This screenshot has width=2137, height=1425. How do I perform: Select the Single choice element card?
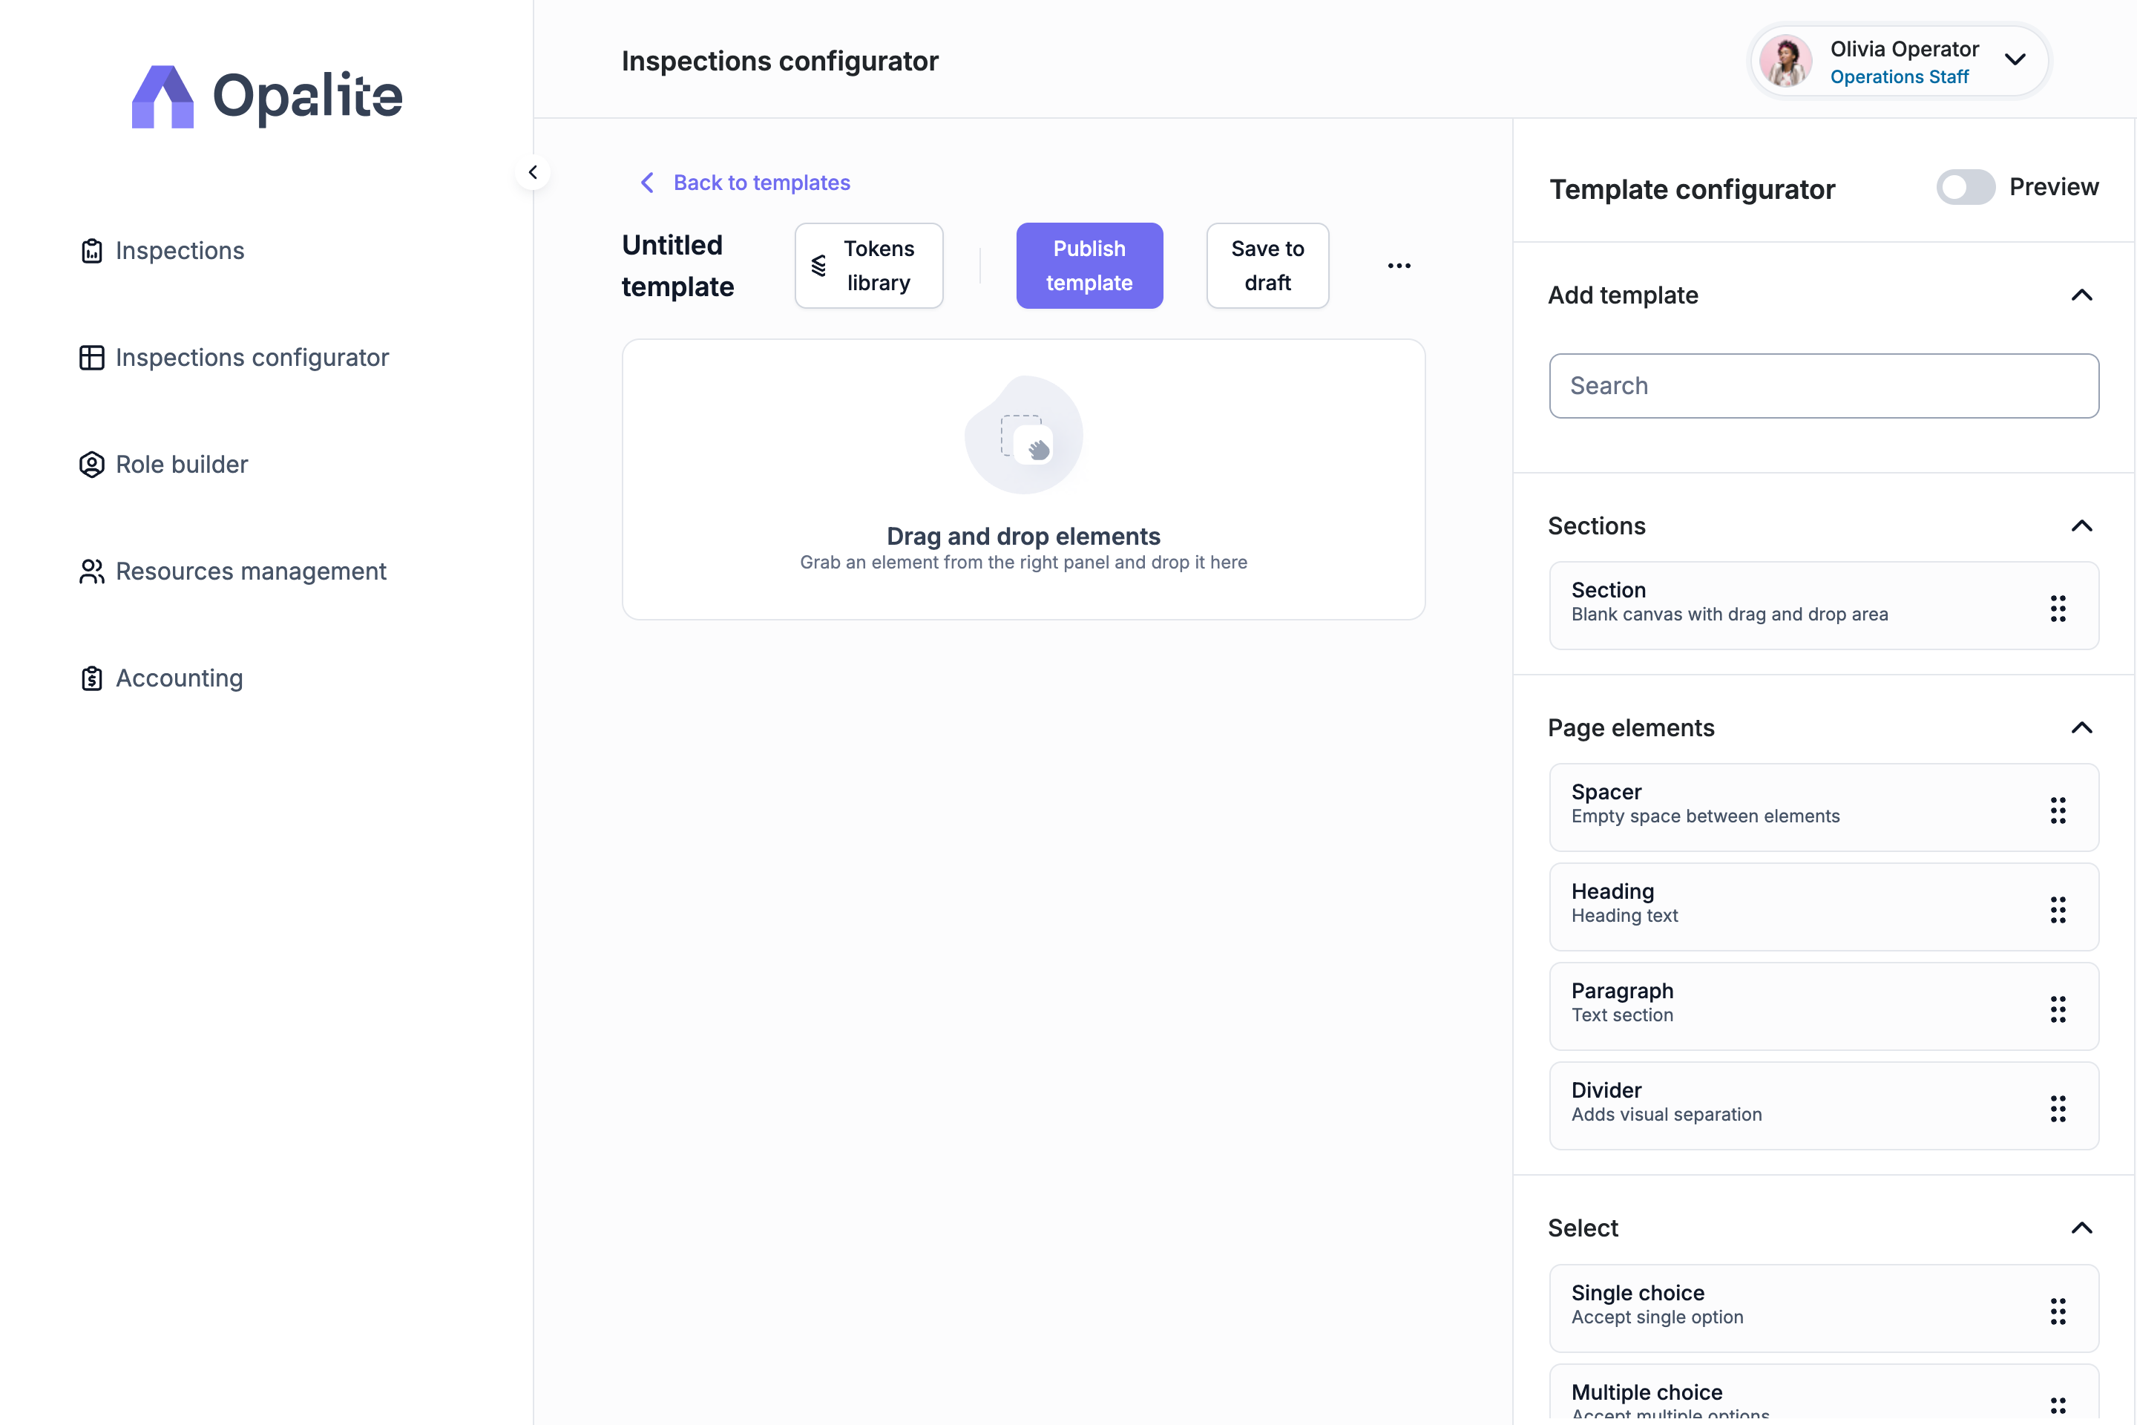[1824, 1308]
